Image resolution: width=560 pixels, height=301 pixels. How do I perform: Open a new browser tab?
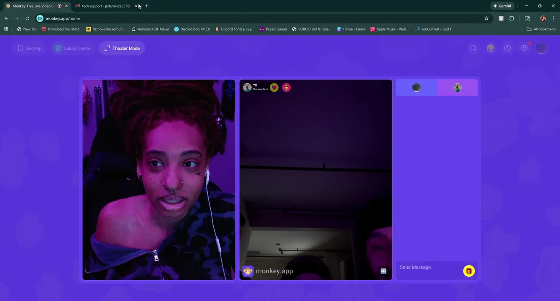(x=146, y=6)
